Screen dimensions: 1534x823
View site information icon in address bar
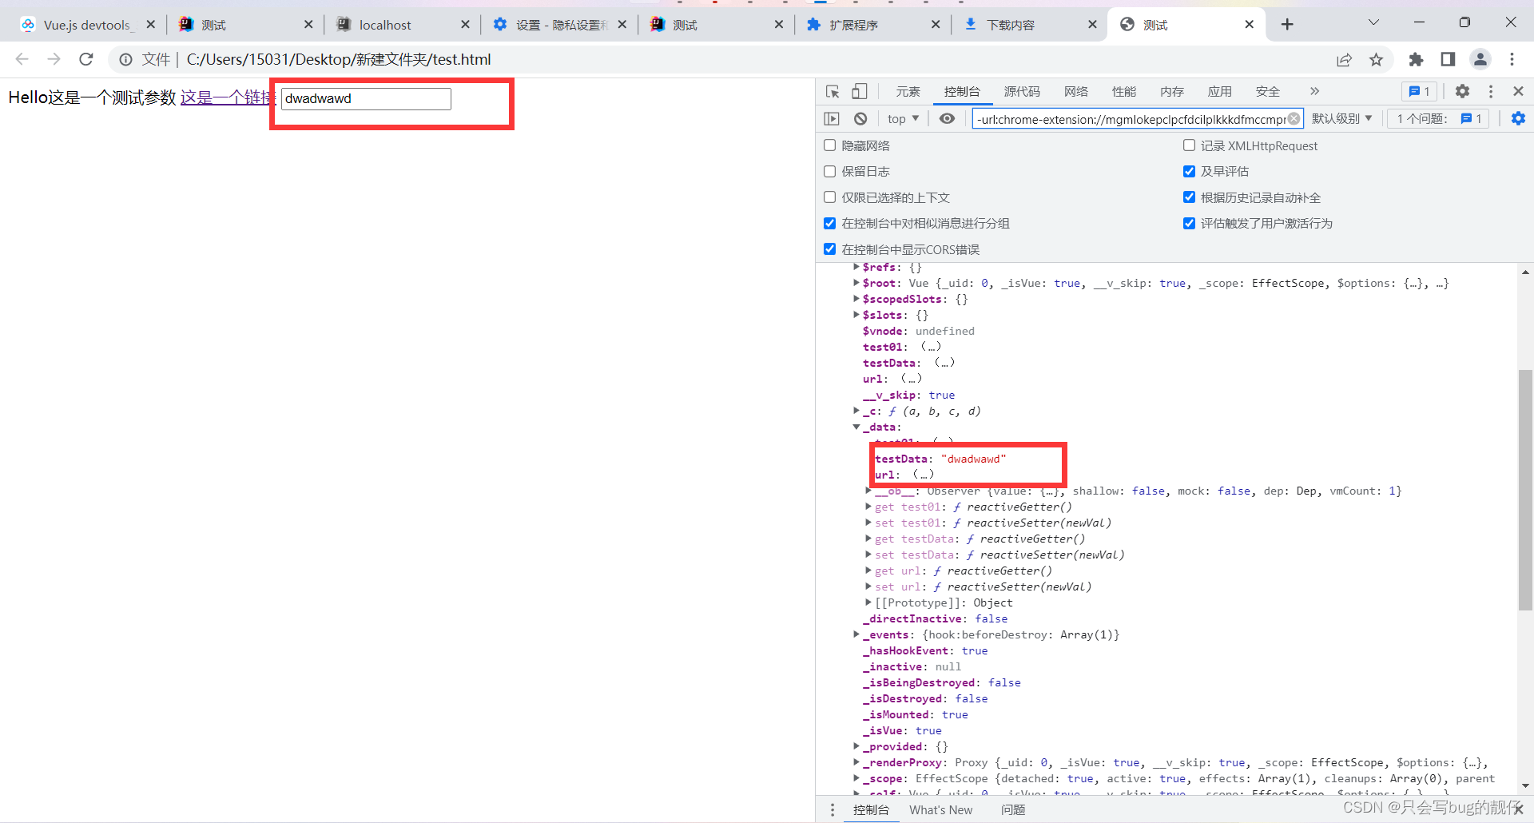[125, 59]
